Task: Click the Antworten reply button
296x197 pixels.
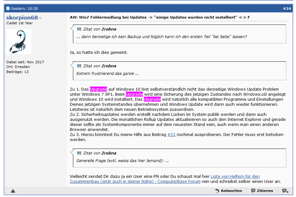Action: pyautogui.click(x=228, y=191)
